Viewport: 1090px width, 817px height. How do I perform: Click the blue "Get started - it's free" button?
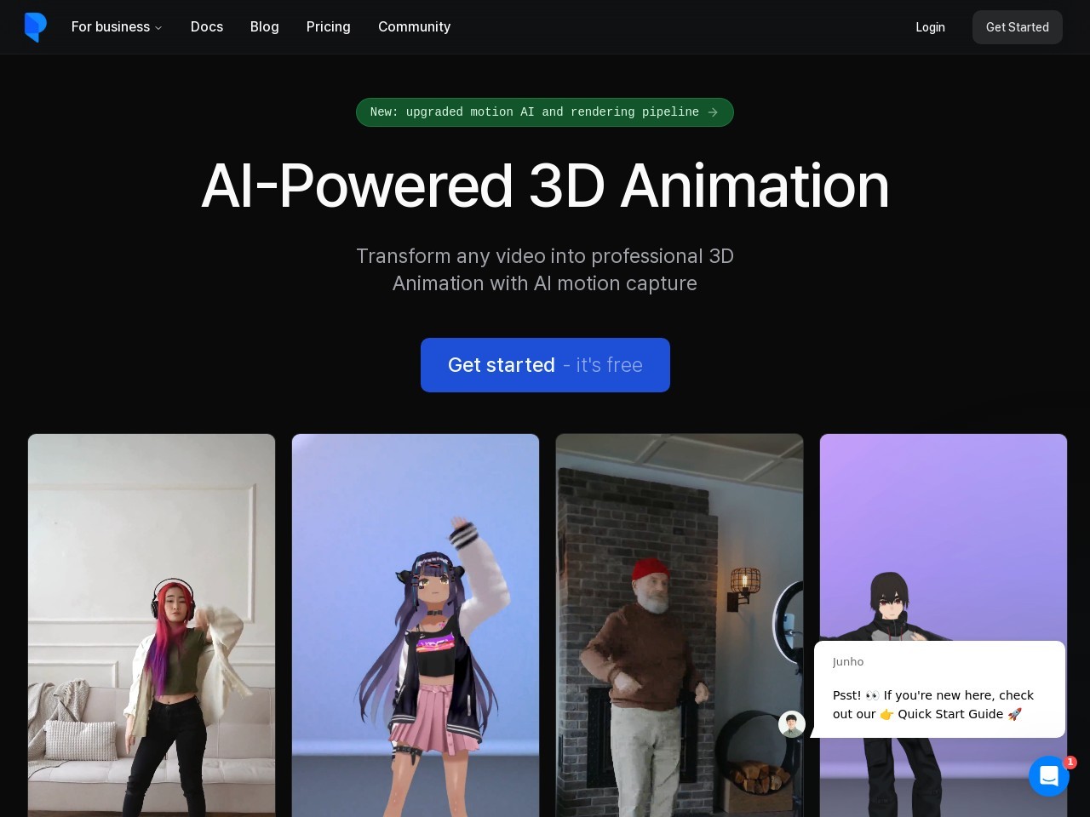pyautogui.click(x=545, y=365)
